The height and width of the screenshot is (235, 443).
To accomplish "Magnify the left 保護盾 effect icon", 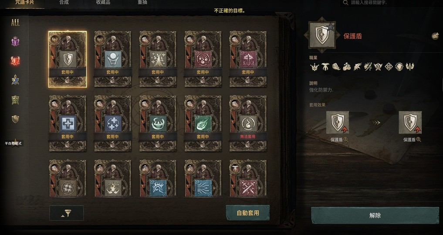I will (x=346, y=140).
